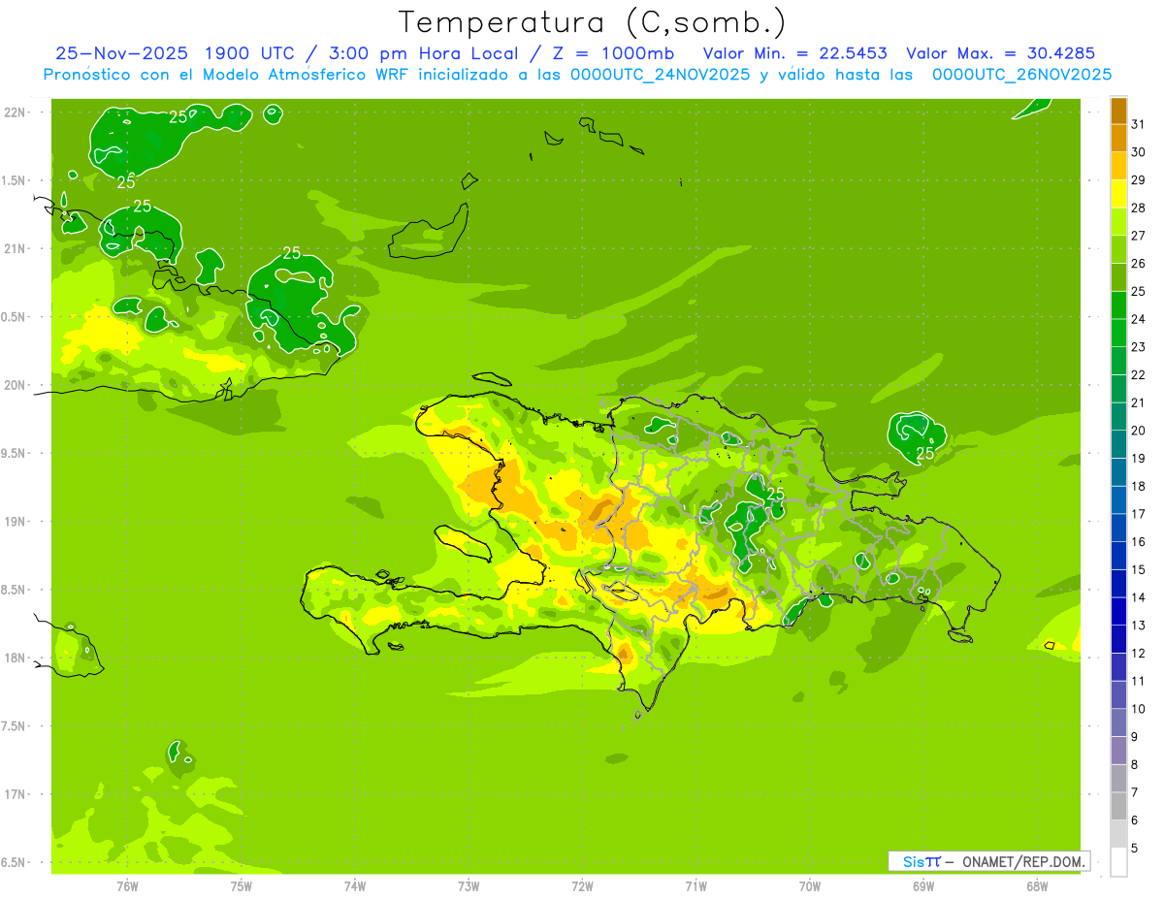Image resolution: width=1164 pixels, height=899 pixels.
Task: Select the '0000UTC_26NOV2025' valid-until time
Action: pyautogui.click(x=1021, y=75)
